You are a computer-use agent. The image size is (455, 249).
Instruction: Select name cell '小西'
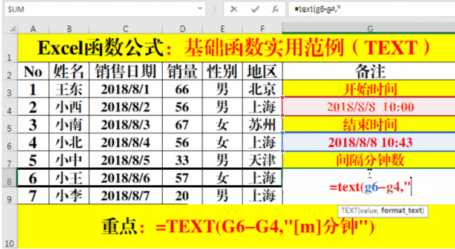tap(69, 107)
